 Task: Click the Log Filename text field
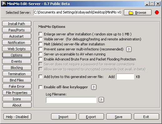point(71,100)
